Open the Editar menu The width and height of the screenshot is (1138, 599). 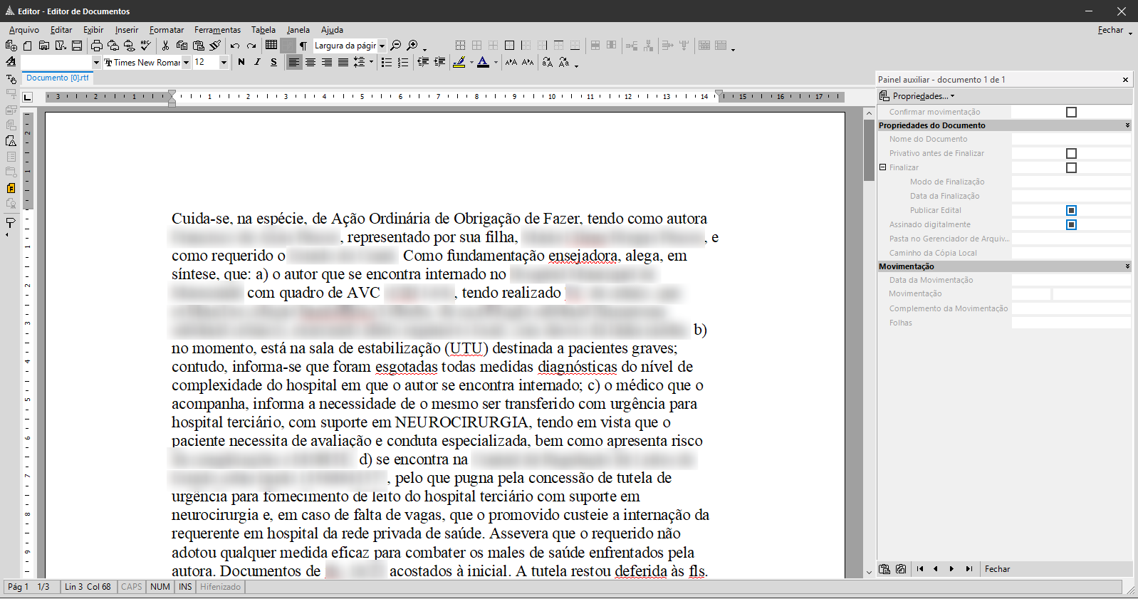coord(61,30)
